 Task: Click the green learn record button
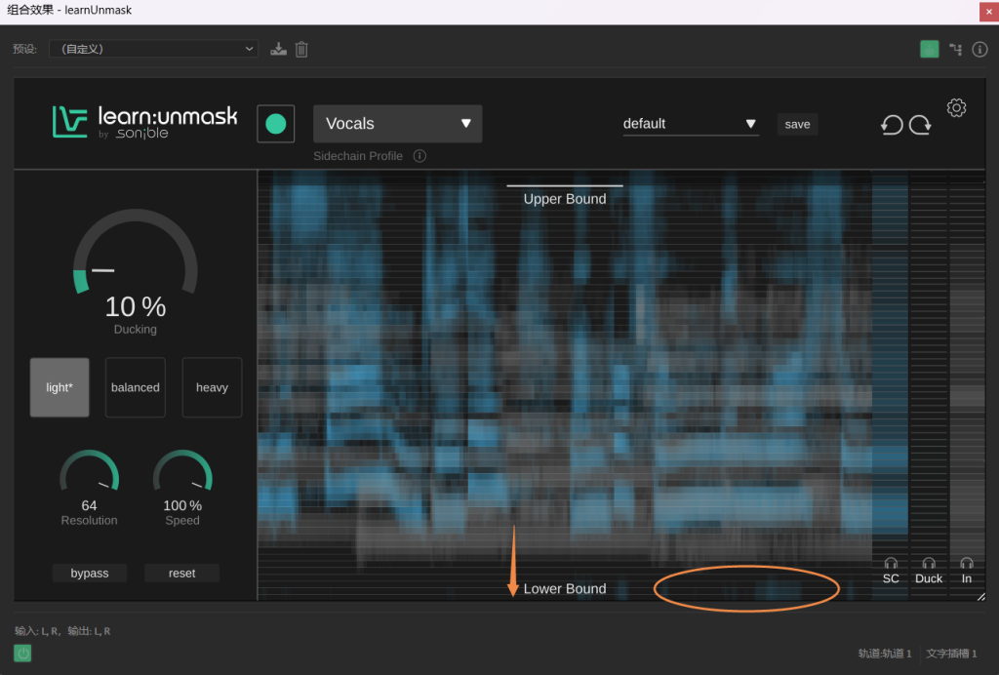pos(276,124)
